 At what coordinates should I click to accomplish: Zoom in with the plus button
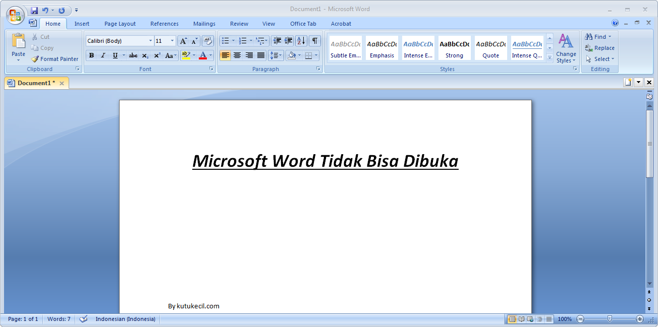click(640, 319)
